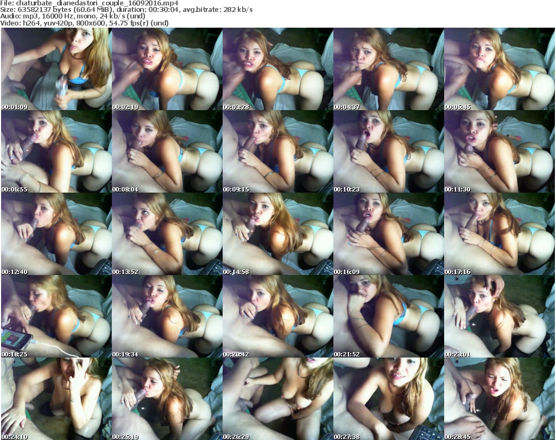Select the thumbnail stamped 00:17:16
The height and width of the screenshot is (440, 556).
point(499,234)
